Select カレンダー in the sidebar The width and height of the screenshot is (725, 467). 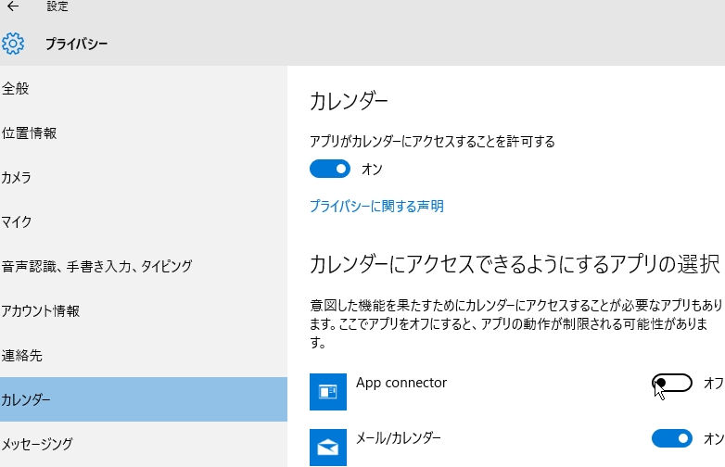pyautogui.click(x=26, y=400)
